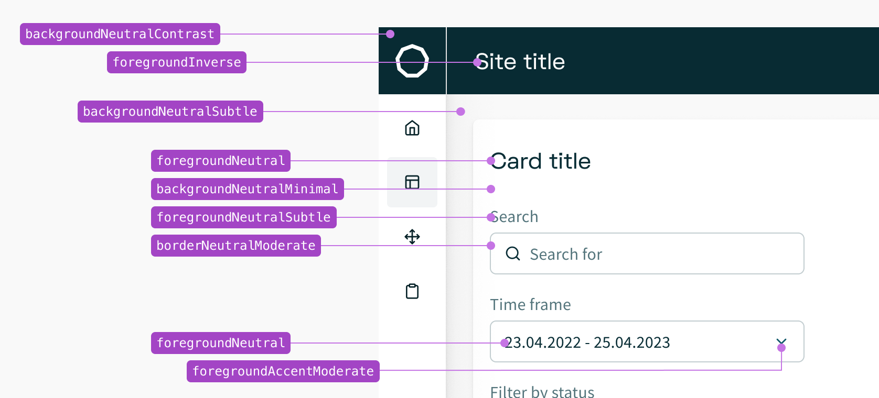
Task: Click the Search for input field
Action: click(x=647, y=253)
